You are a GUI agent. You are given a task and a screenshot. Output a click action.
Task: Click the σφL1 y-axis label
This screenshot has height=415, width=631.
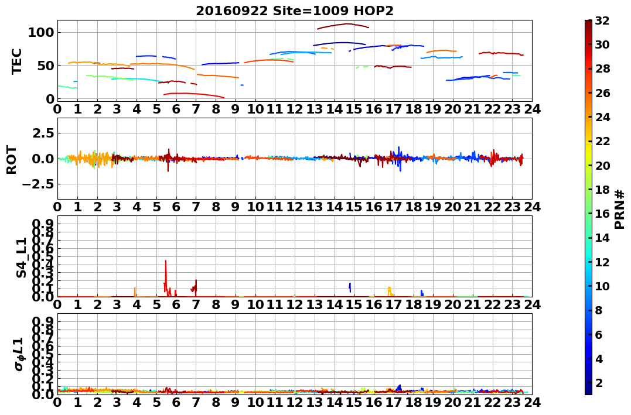[19, 354]
